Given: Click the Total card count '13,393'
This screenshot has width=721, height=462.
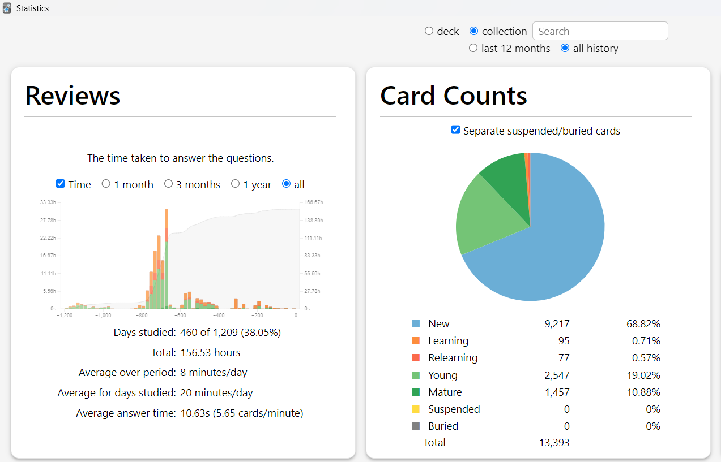Looking at the screenshot, I should coord(554,443).
